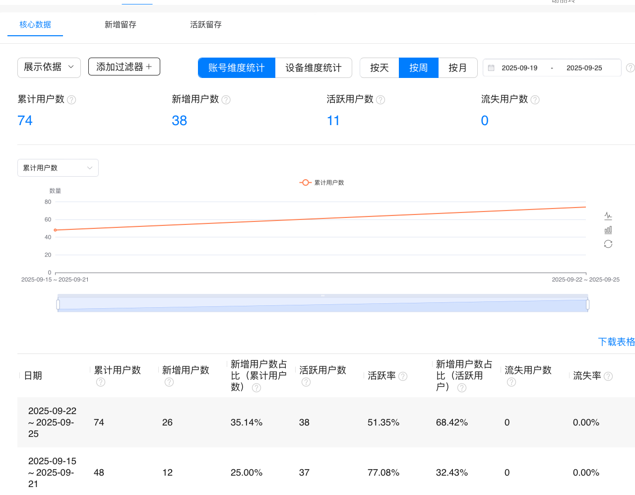Switch granularity to 按天

click(x=380, y=68)
